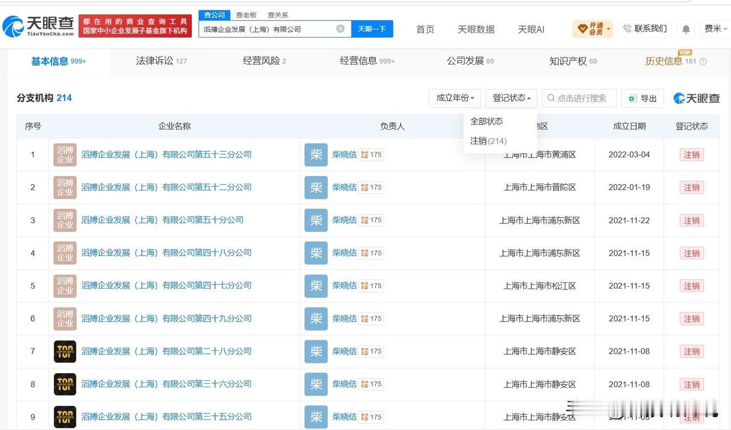This screenshot has width=731, height=430.
Task: Open notifications bell icon
Action: pyautogui.click(x=686, y=29)
